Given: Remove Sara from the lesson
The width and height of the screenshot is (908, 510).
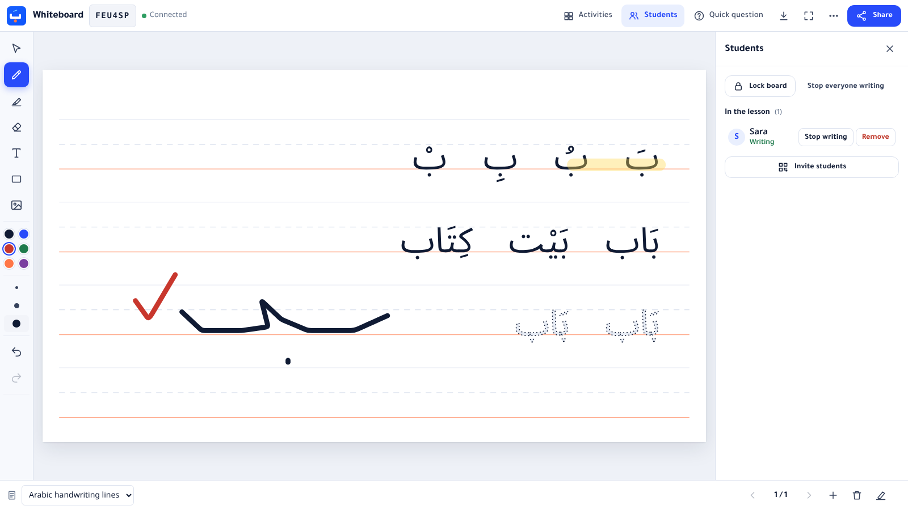Looking at the screenshot, I should coord(876,137).
